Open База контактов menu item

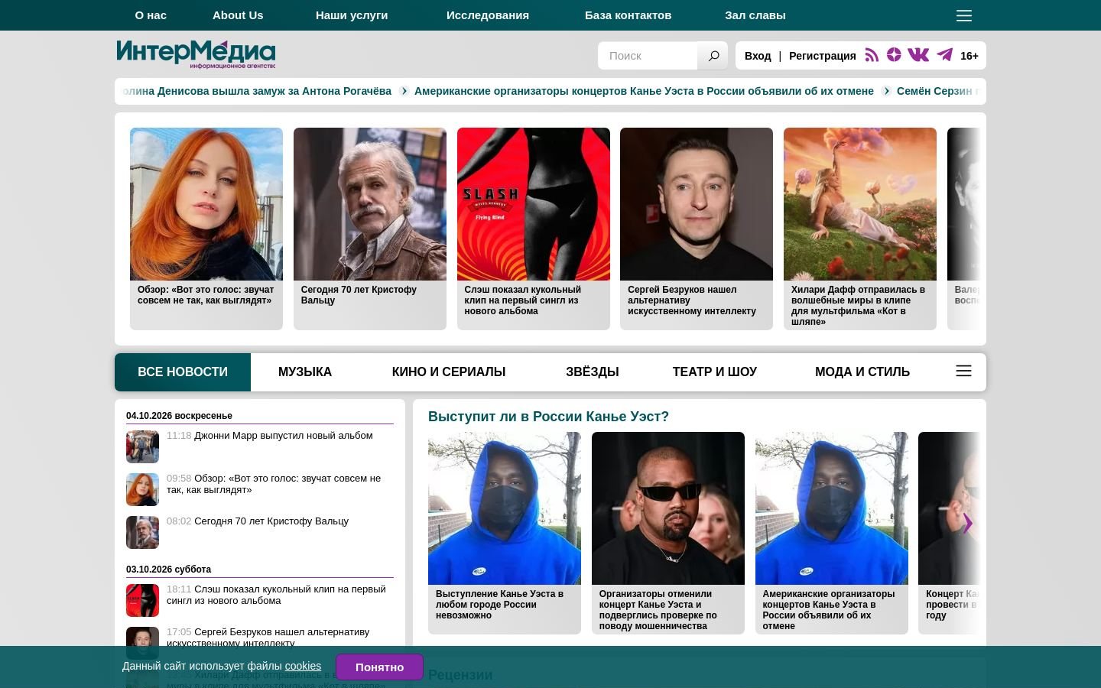[x=628, y=15]
